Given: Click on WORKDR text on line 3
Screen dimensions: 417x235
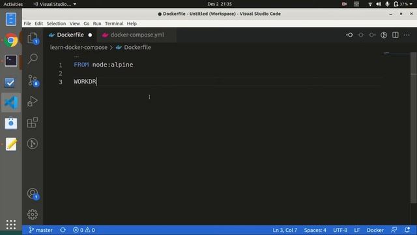Looking at the screenshot, I should (x=85, y=82).
